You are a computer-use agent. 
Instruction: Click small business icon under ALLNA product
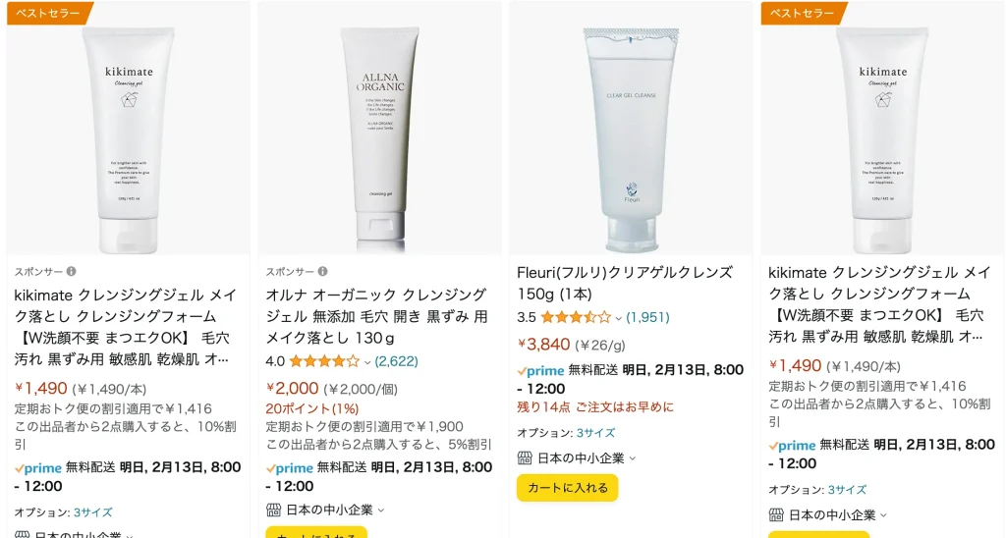pos(273,510)
